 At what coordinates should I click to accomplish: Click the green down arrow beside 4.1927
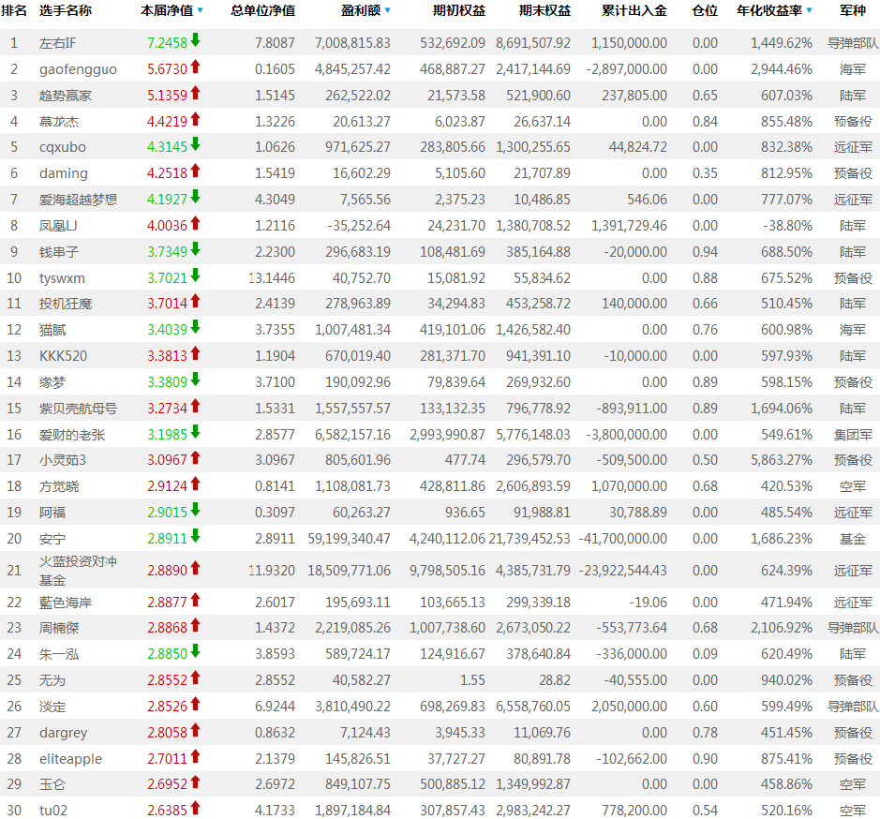coord(195,197)
